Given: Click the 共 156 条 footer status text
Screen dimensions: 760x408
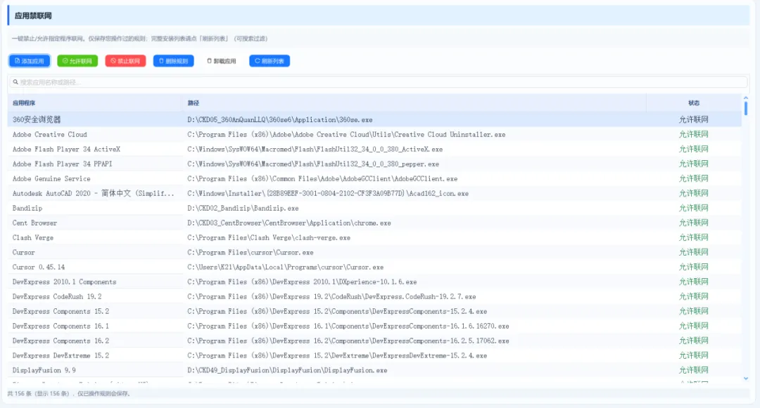Looking at the screenshot, I should pos(69,393).
